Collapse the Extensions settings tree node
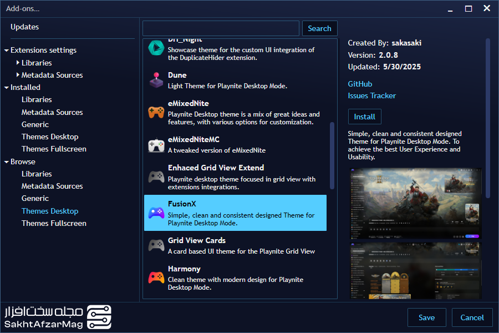The width and height of the screenshot is (499, 333). 6,51
